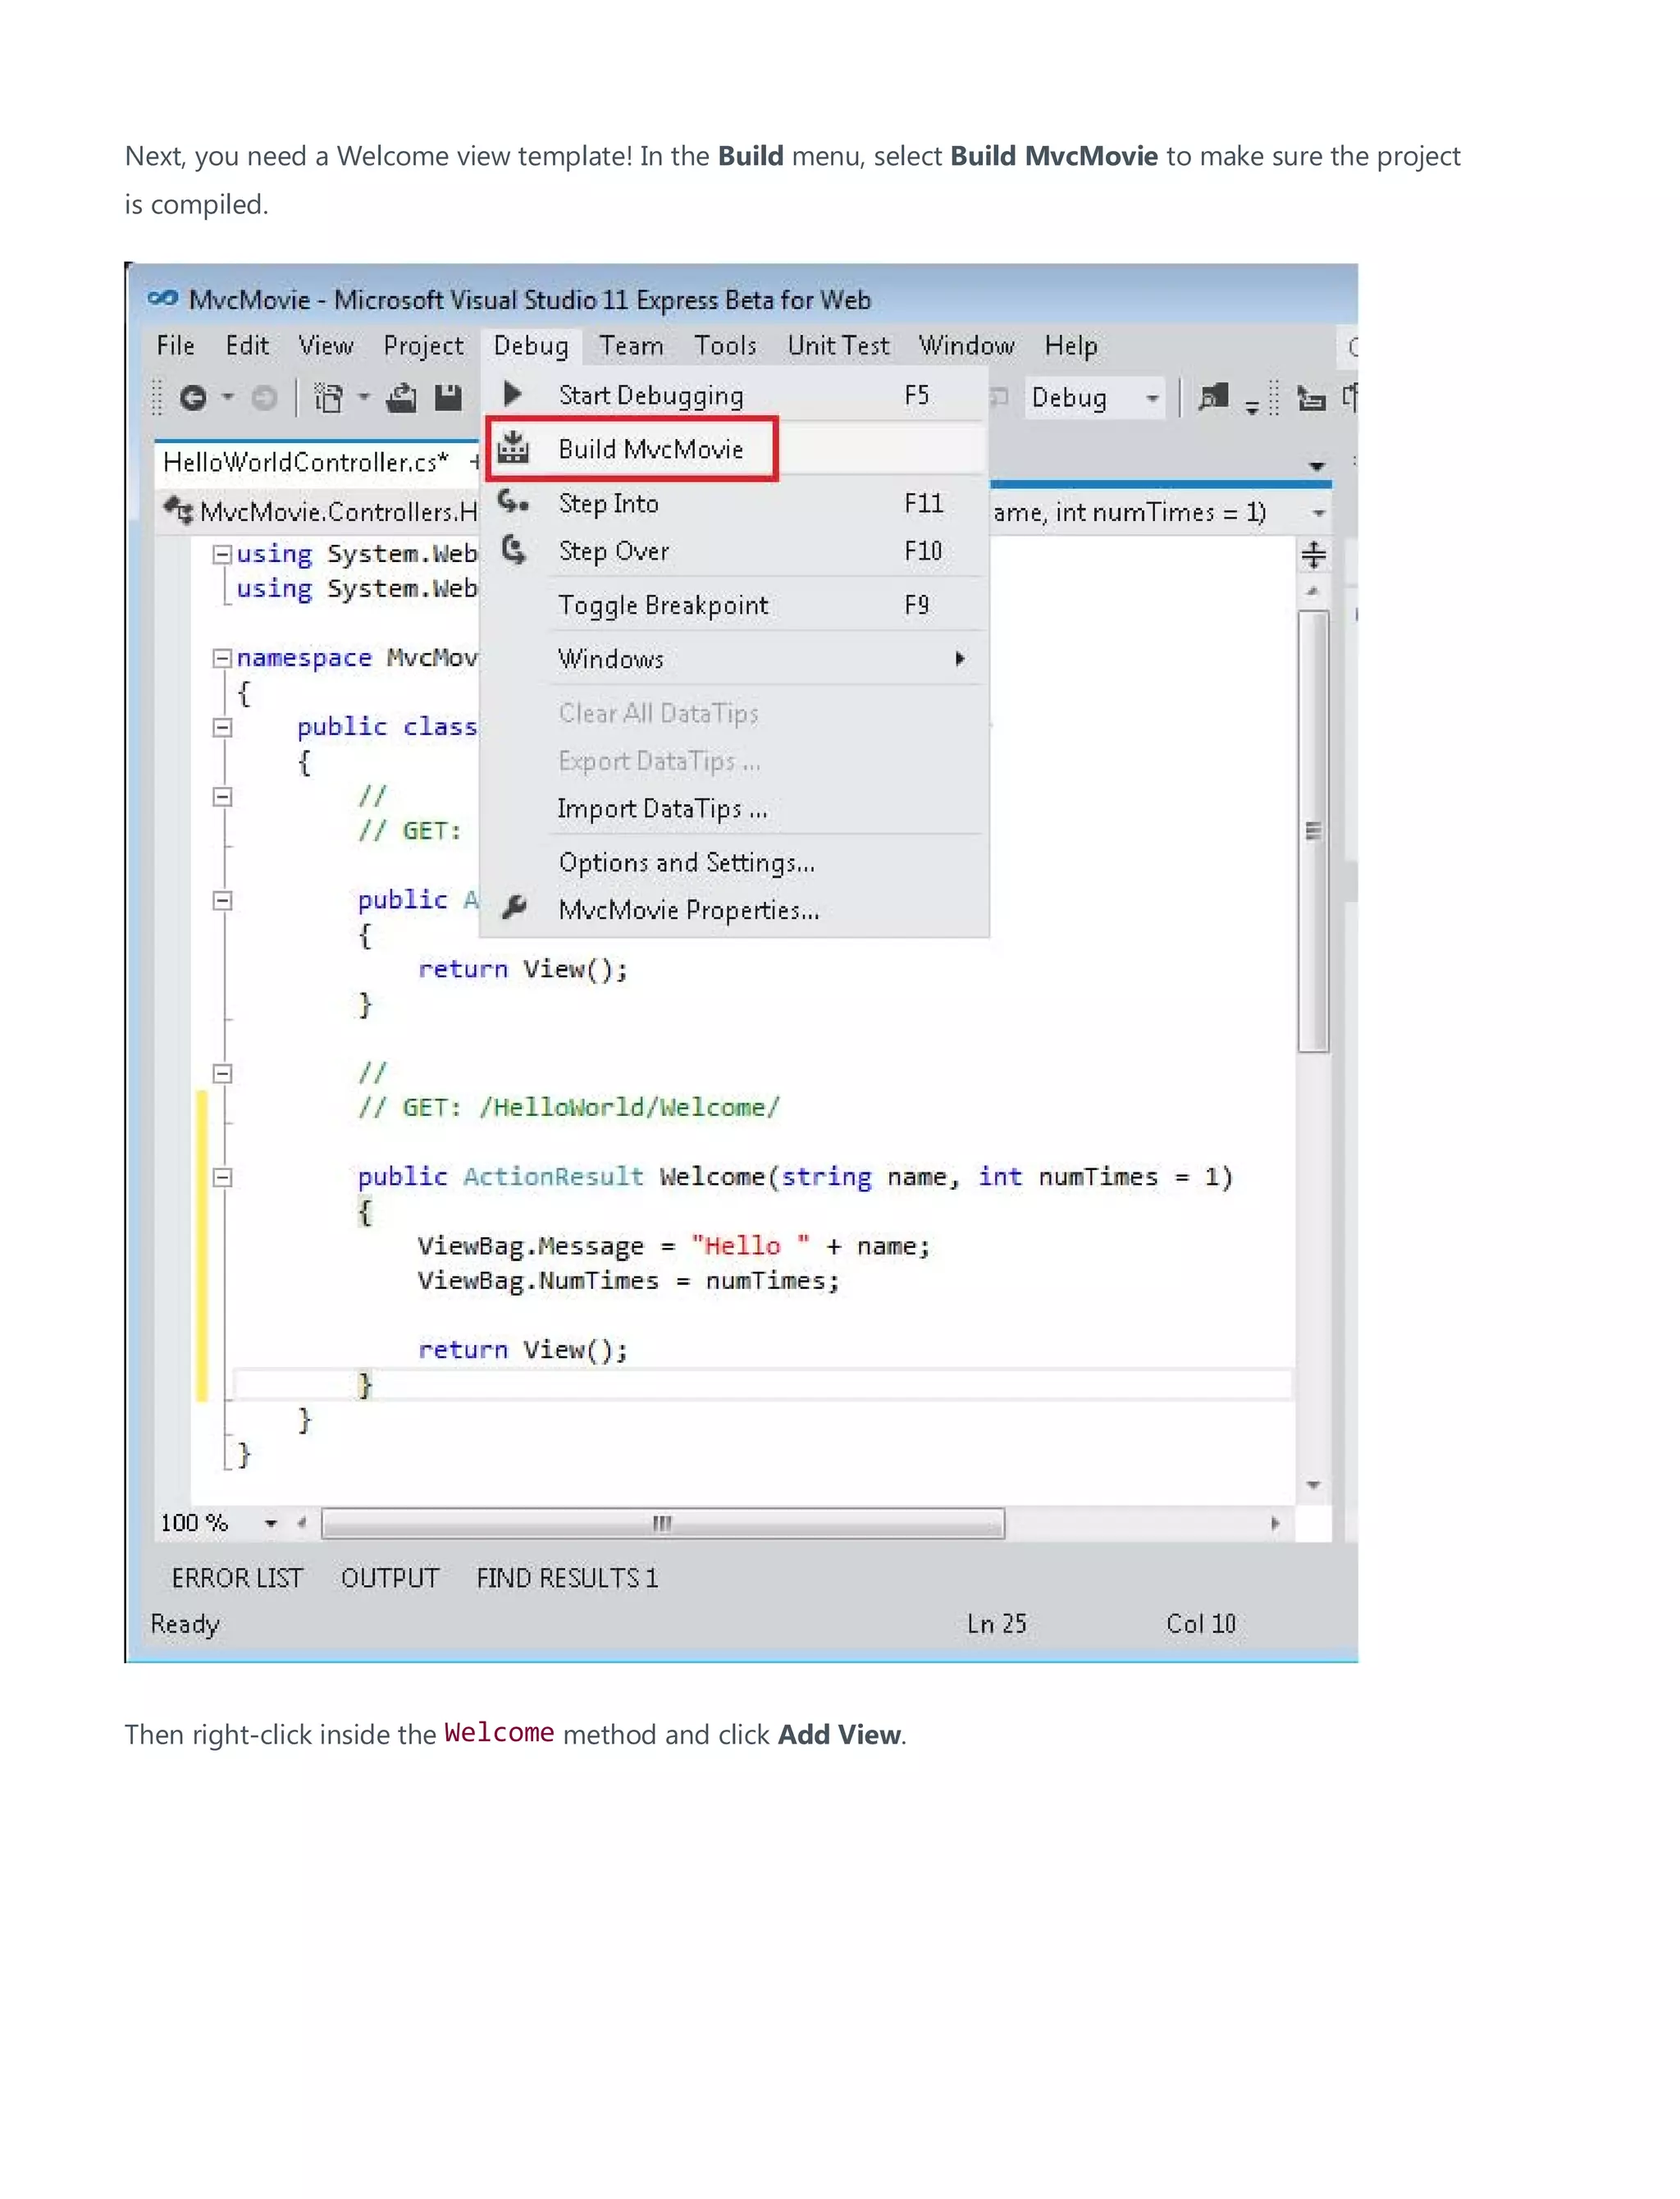Open the Help menu

[x=1071, y=346]
